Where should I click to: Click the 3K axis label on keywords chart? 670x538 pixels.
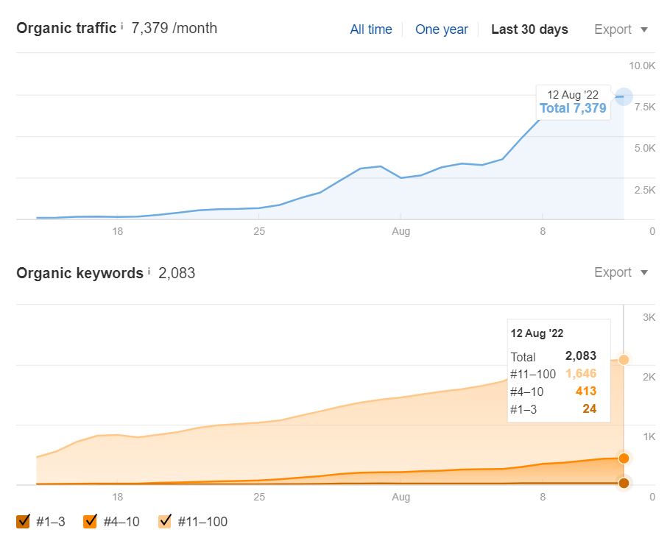click(x=649, y=317)
